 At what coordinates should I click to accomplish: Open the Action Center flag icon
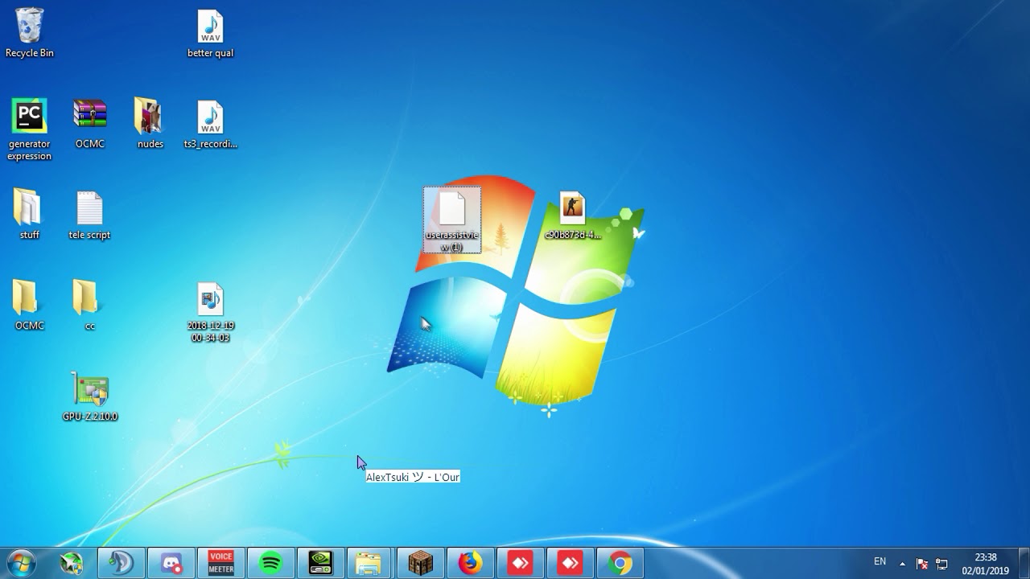click(922, 564)
